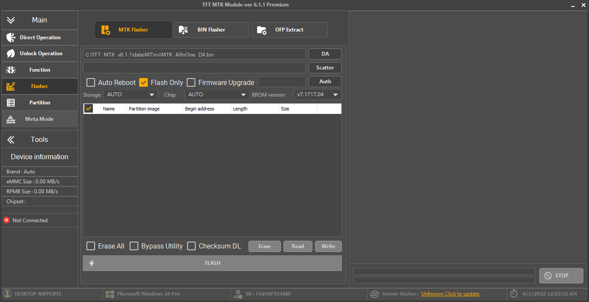Open the OFP Extract tab
The width and height of the screenshot is (589, 302).
pyautogui.click(x=290, y=29)
